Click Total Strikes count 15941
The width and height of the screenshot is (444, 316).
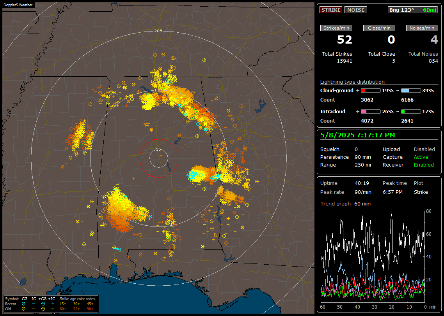point(345,61)
